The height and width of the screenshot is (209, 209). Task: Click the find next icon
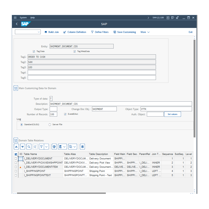[x=35, y=147]
